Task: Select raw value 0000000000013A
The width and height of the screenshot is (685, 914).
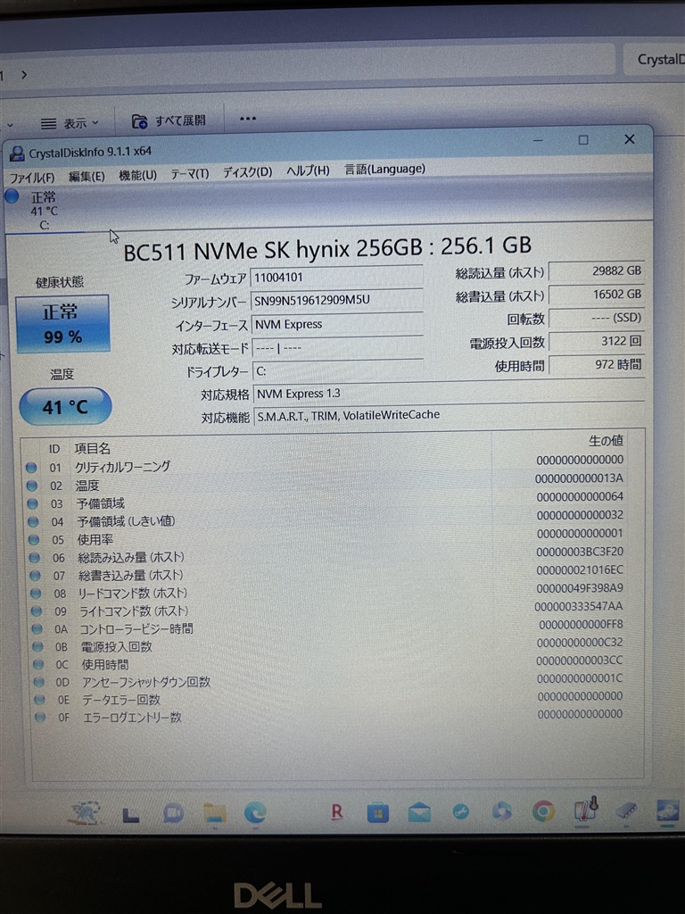Action: tap(579, 478)
